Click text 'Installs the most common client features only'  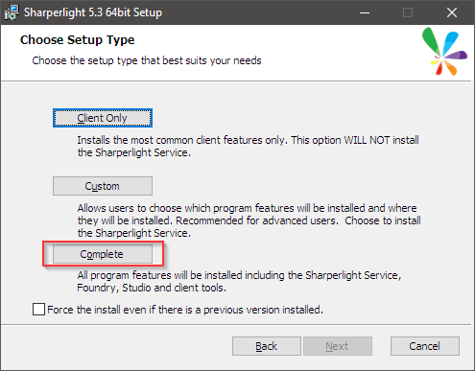click(180, 140)
